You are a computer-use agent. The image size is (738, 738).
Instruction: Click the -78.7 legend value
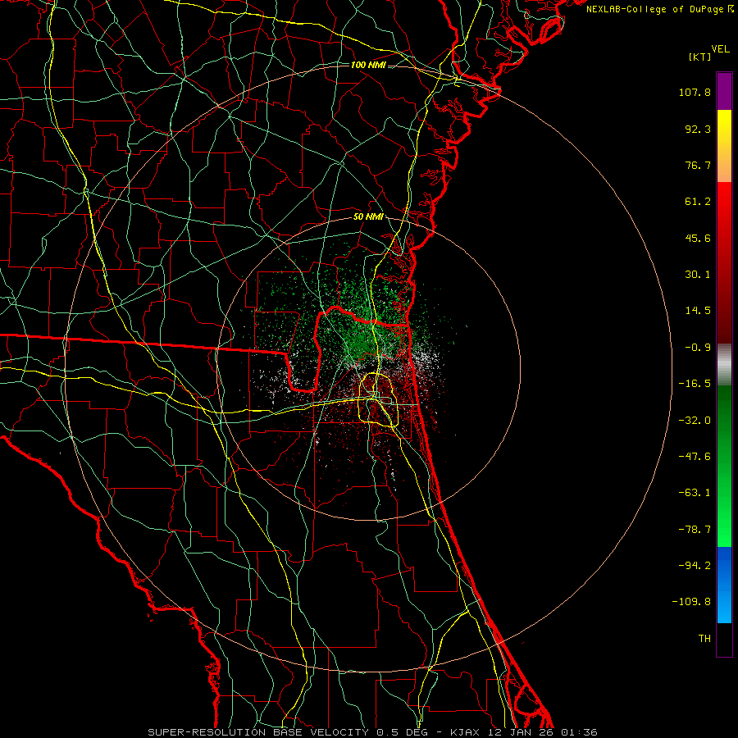[695, 530]
